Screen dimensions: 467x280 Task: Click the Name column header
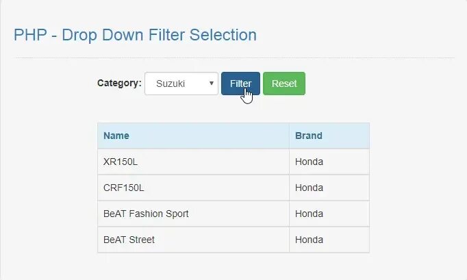click(116, 136)
